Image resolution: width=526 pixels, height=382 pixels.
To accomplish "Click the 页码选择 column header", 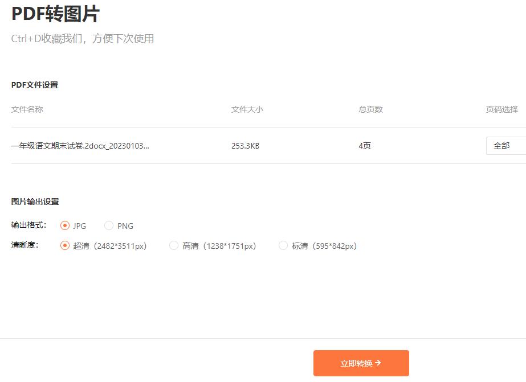I will coord(503,109).
